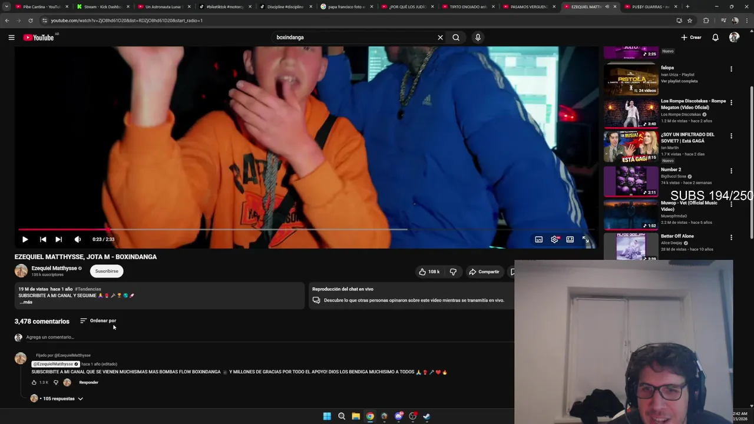The width and height of the screenshot is (754, 424).
Task: Open the Los Rompe Discotekas thumbnail
Action: [631, 112]
